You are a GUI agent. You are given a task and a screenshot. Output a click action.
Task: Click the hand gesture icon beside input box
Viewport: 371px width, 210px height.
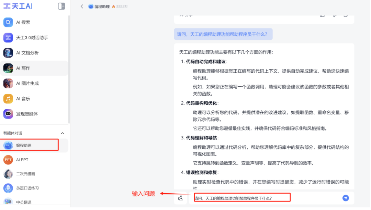pos(180,198)
